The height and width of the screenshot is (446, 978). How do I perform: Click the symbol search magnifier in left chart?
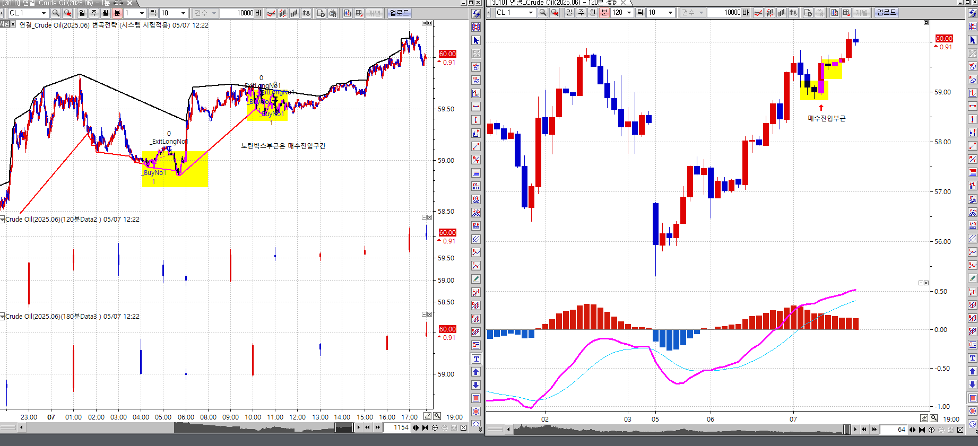point(56,13)
